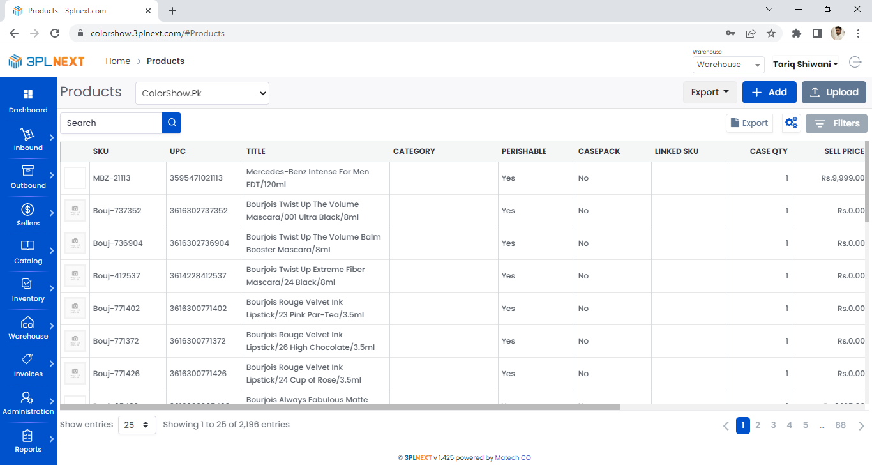Click the Home breadcrumb link
The width and height of the screenshot is (872, 465).
pos(118,61)
